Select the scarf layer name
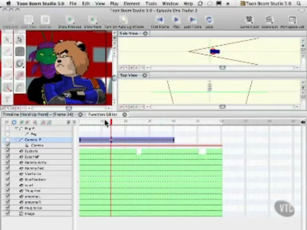 [29, 185]
